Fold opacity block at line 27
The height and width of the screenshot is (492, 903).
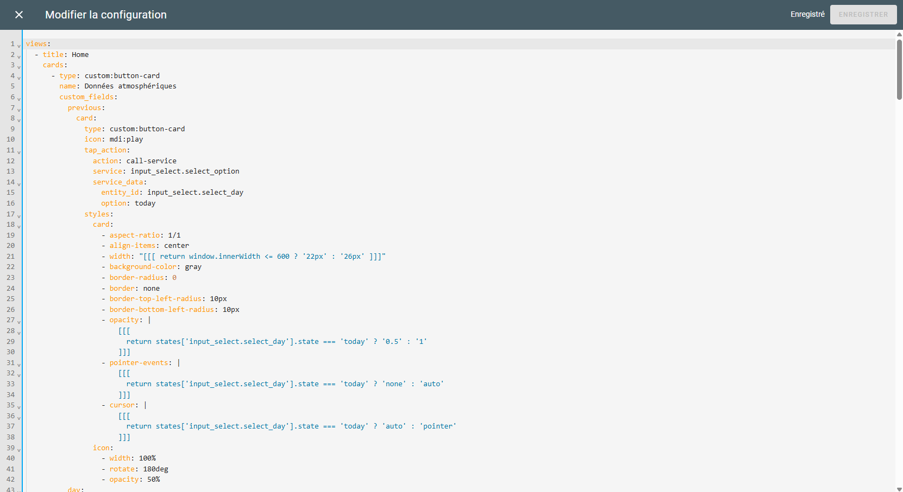click(x=19, y=322)
